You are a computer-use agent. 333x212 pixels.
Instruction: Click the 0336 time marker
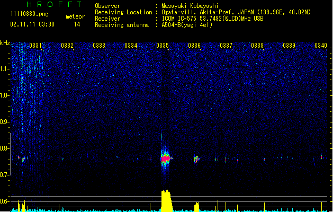click(x=194, y=46)
